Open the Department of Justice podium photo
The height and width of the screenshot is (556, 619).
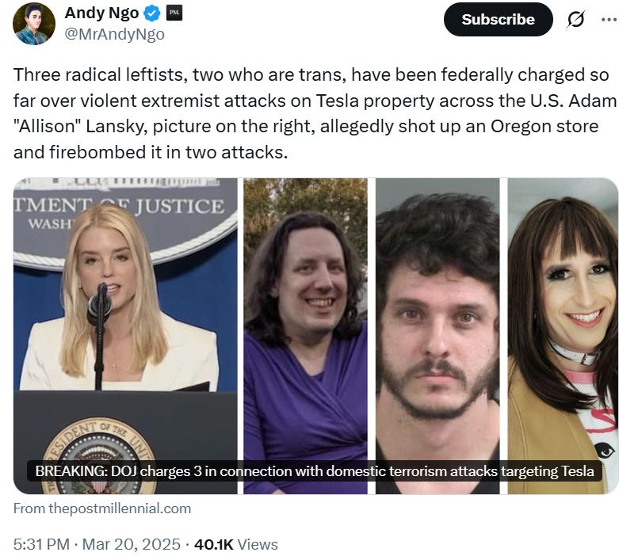click(x=125, y=336)
